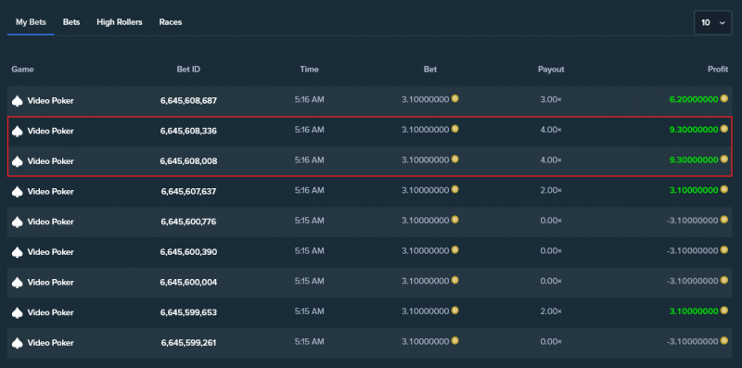742x368 pixels.
Task: Open bet ID 6,645,608,336
Action: (189, 131)
